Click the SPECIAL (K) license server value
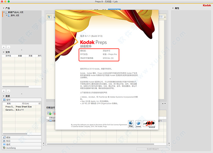Screen dimensions: 213x153 pos(108,58)
